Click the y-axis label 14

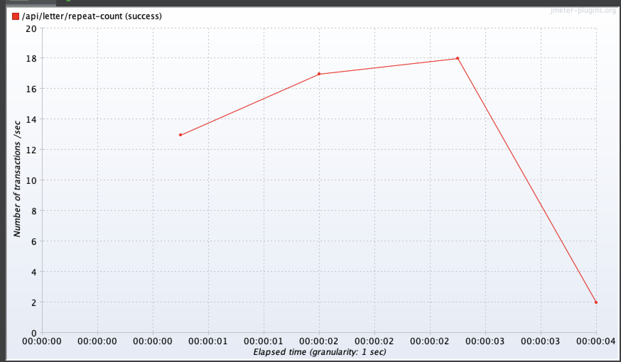tap(31, 120)
